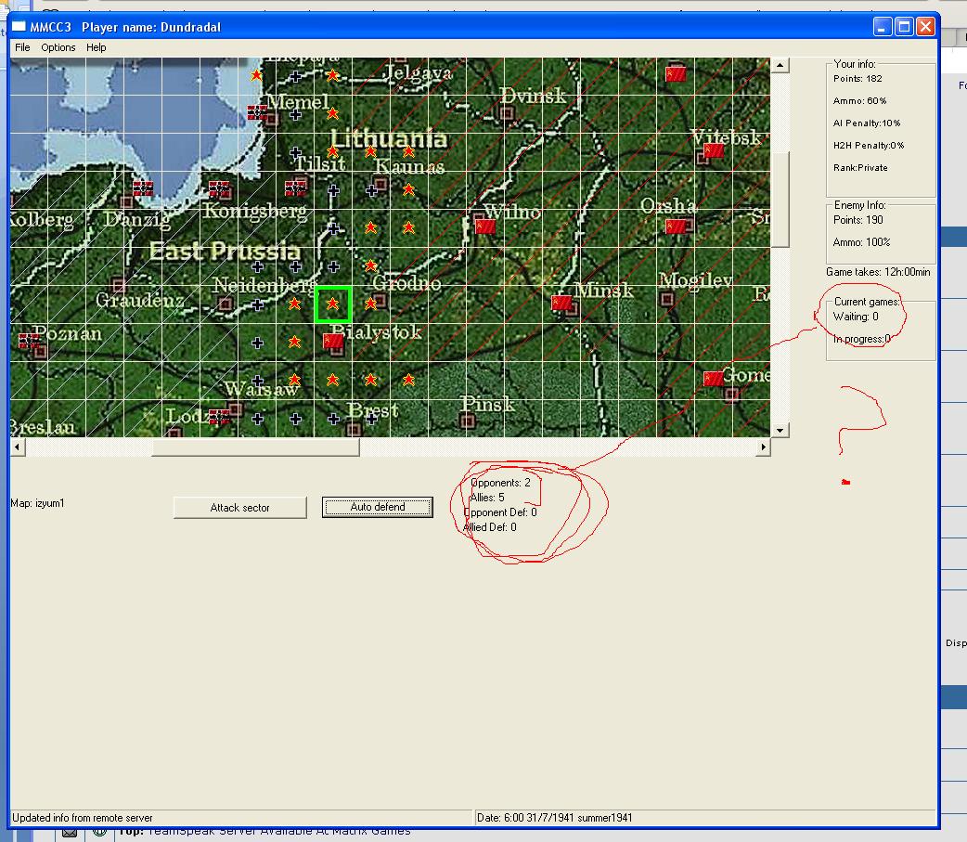Click the Grodno city marker
Image resolution: width=967 pixels, height=842 pixels.
click(x=380, y=301)
